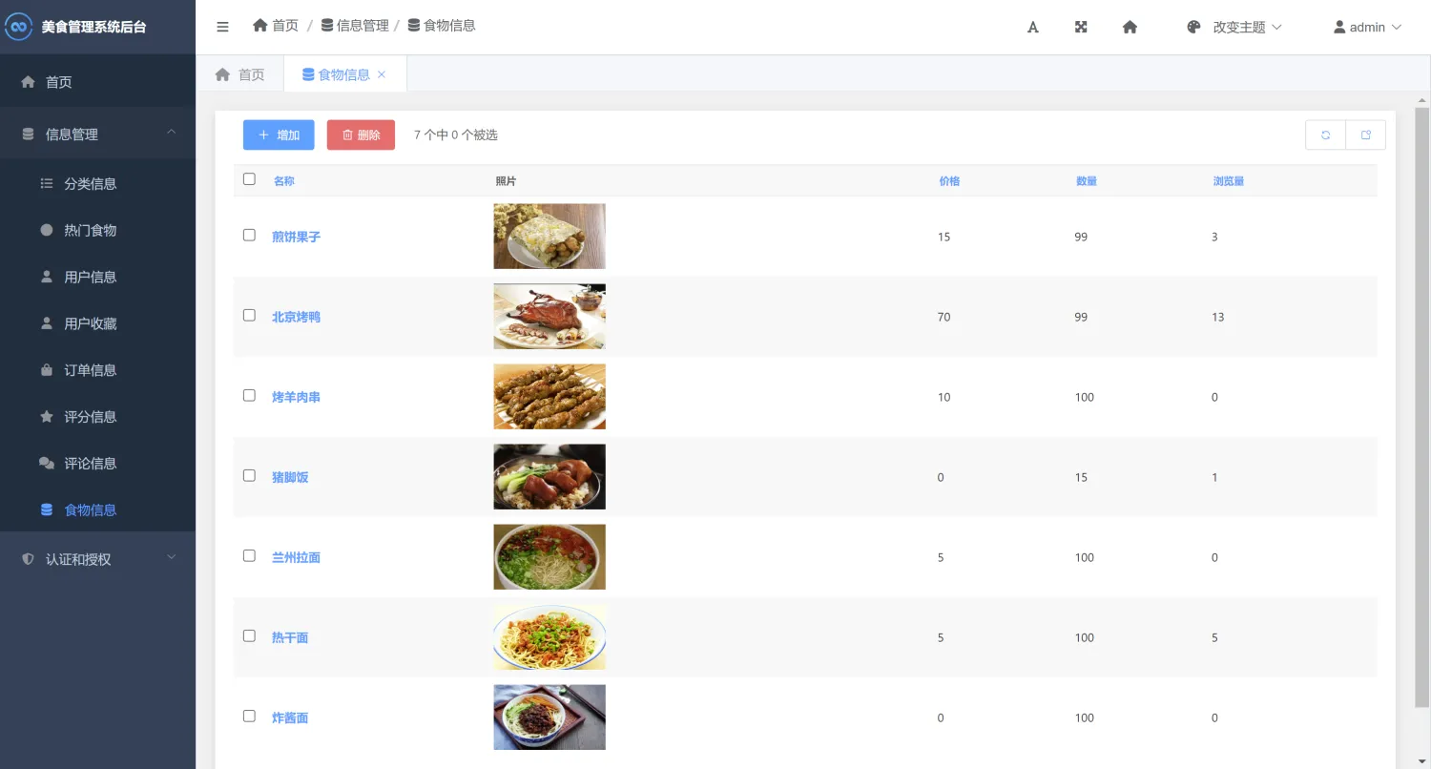This screenshot has width=1431, height=769.
Task: Sort by the 浏览量 column header
Action: tap(1229, 181)
